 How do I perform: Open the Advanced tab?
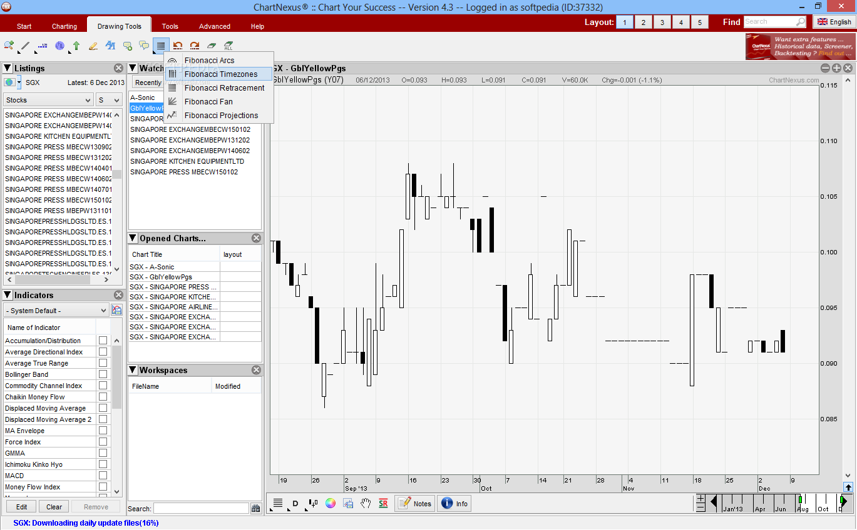[215, 26]
